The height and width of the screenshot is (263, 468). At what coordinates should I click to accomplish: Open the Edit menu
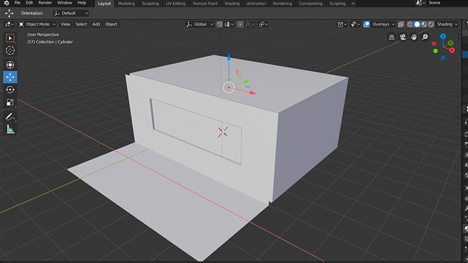[x=29, y=3]
